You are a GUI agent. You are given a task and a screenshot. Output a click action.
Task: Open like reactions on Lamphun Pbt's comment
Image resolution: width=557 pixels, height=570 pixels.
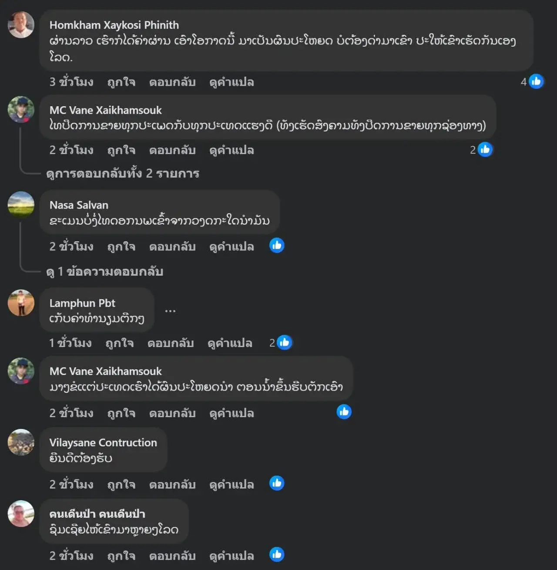coord(281,343)
